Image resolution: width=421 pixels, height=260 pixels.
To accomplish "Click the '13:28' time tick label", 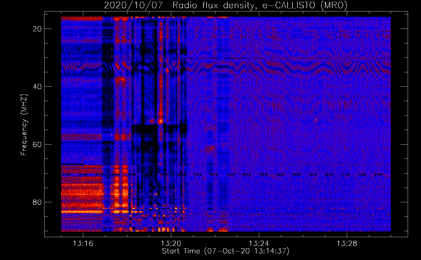I will [347, 244].
